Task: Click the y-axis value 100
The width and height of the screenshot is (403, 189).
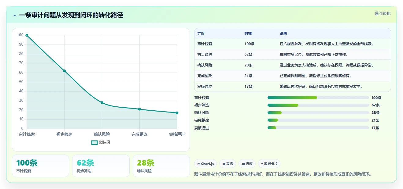Action: [20, 35]
